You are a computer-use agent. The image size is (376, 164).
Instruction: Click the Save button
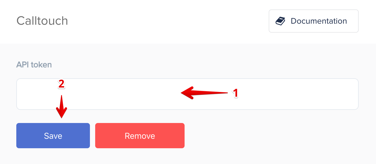(x=53, y=136)
